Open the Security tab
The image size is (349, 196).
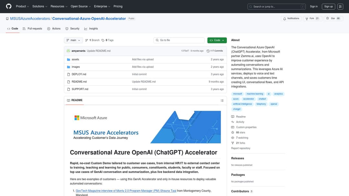[x=72, y=29]
